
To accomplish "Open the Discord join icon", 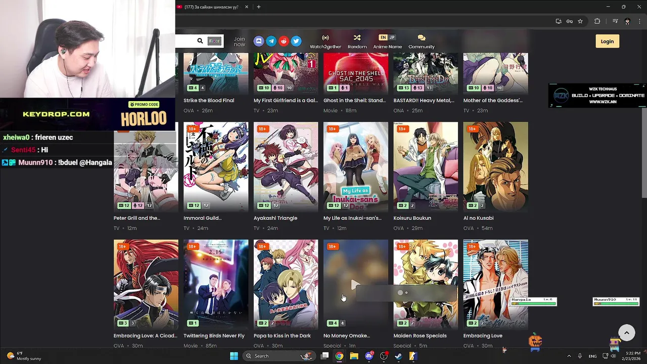I will (x=259, y=41).
